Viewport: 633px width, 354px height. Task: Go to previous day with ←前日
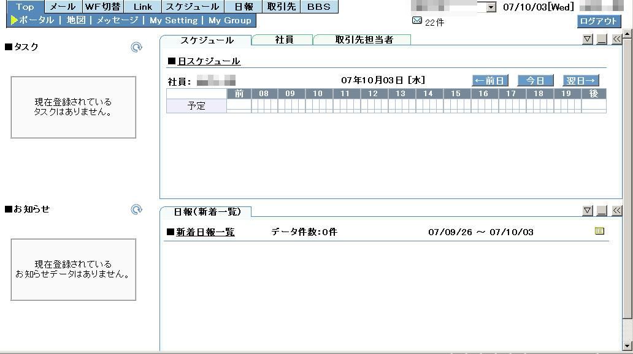point(489,80)
